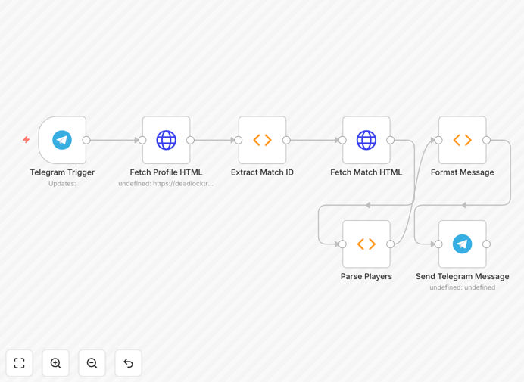Open the Format Message code node
Screen dimensions: 524x382
pyautogui.click(x=463, y=140)
